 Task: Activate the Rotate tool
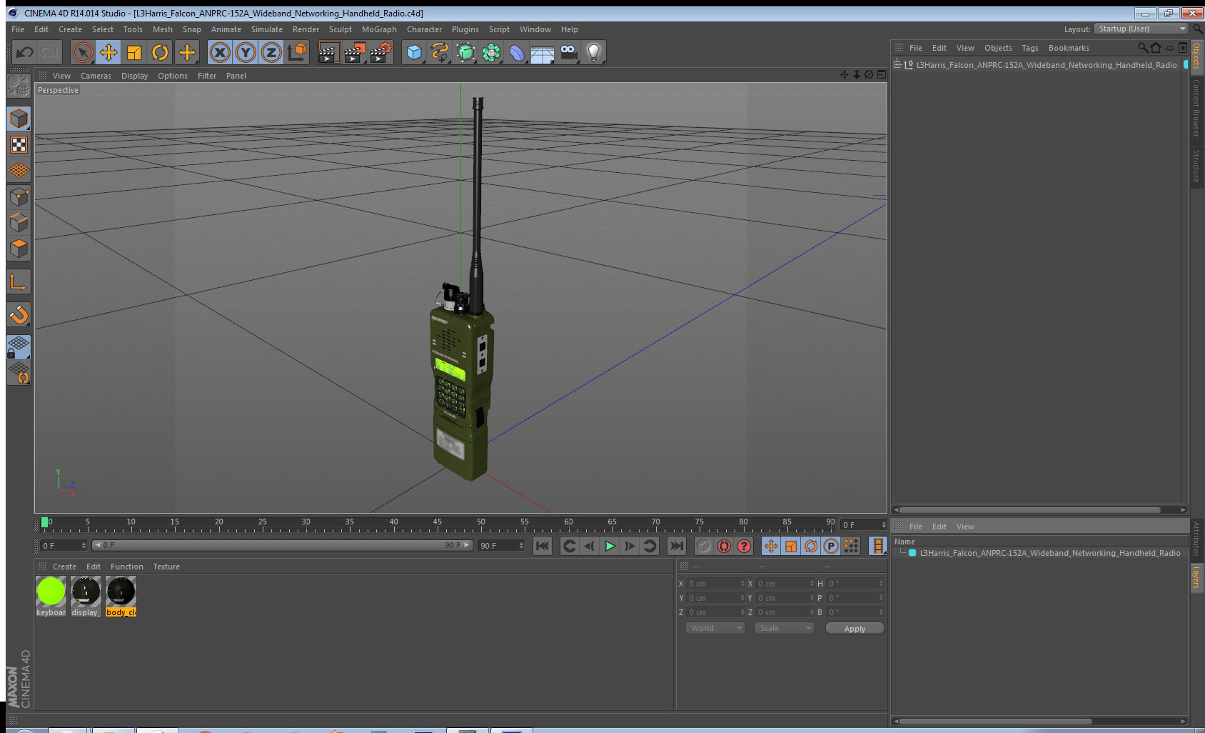(x=161, y=52)
